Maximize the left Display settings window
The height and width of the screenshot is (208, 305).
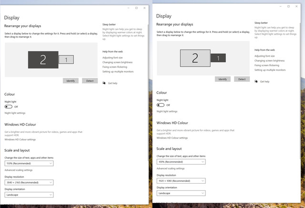136,8
